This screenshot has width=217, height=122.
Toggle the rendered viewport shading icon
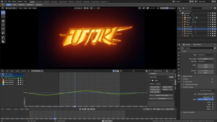(167, 8)
